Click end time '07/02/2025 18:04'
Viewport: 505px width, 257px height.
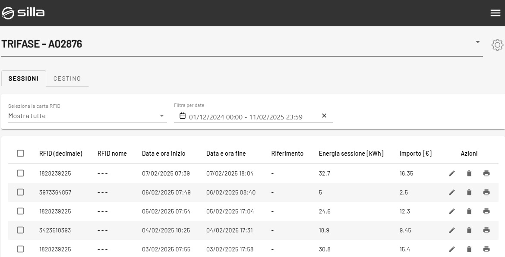230,173
